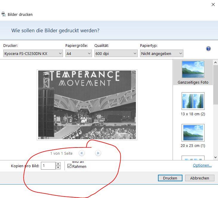Decrease copies with the down stepper arrow
The image size is (218, 198).
tap(58, 168)
